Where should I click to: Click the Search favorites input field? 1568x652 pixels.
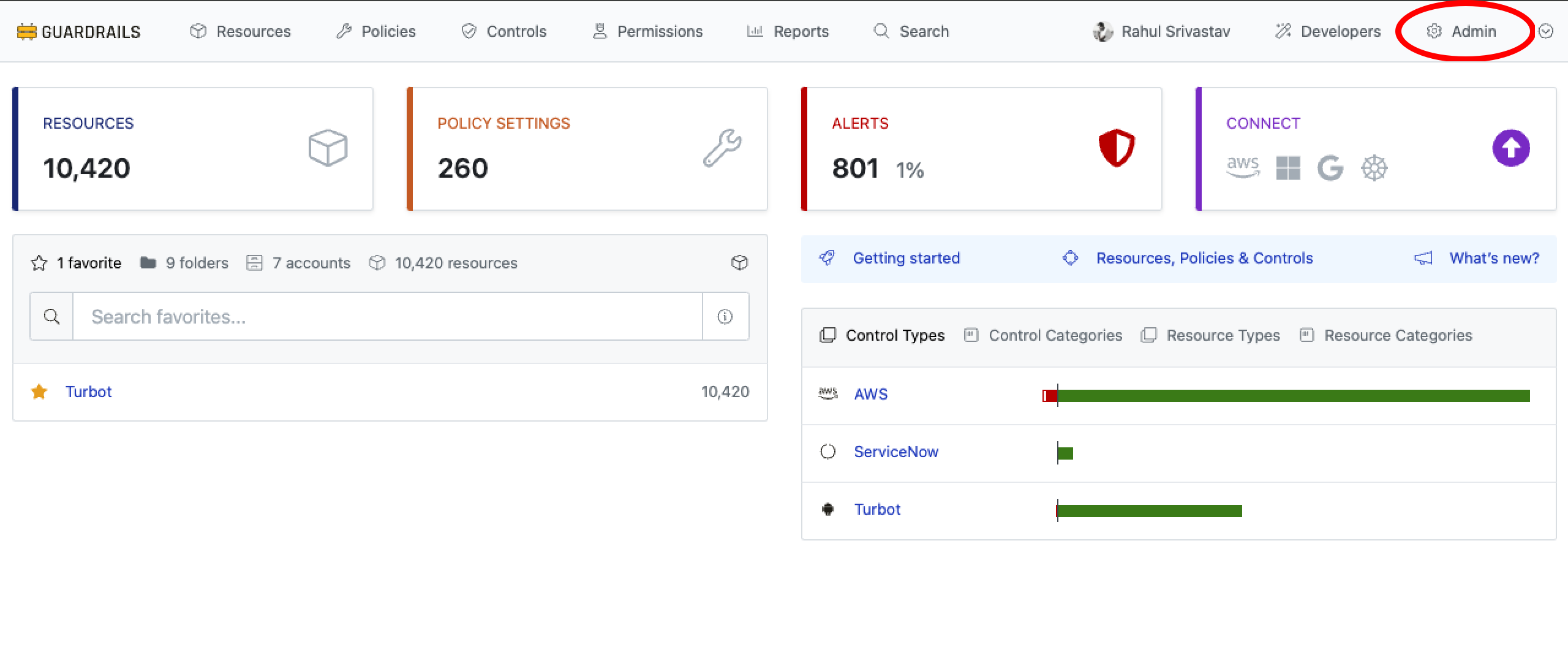coord(387,317)
